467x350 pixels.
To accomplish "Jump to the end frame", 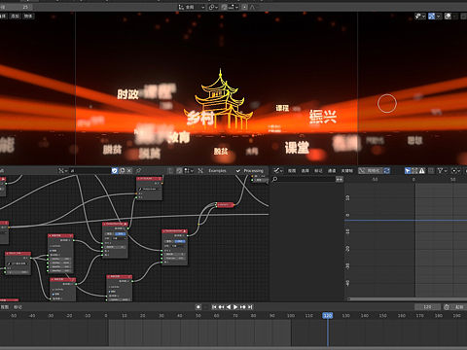I will [x=250, y=307].
